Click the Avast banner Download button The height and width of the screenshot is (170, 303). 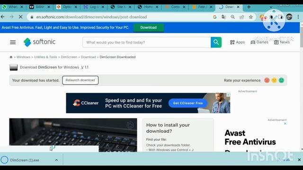point(148,27)
